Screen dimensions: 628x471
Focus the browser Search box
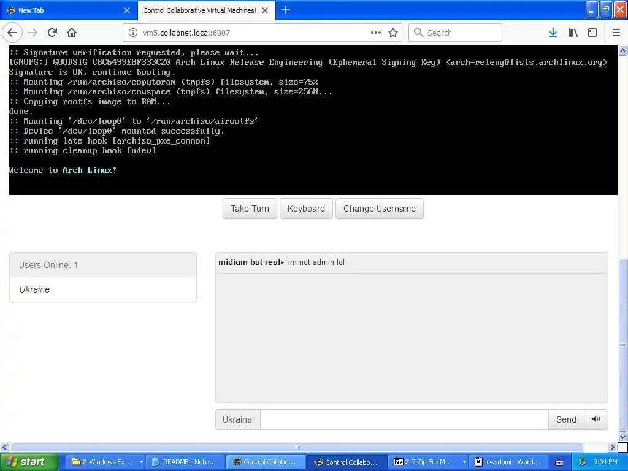point(455,33)
